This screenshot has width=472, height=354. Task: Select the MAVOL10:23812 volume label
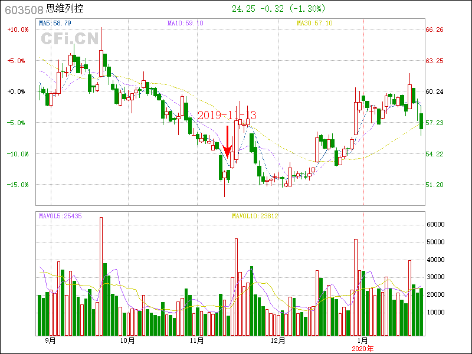click(255, 216)
